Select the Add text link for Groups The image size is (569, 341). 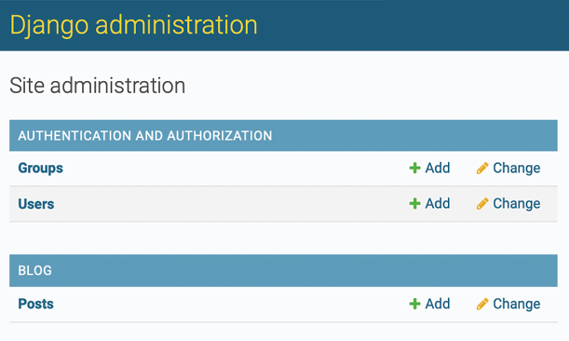pos(438,168)
